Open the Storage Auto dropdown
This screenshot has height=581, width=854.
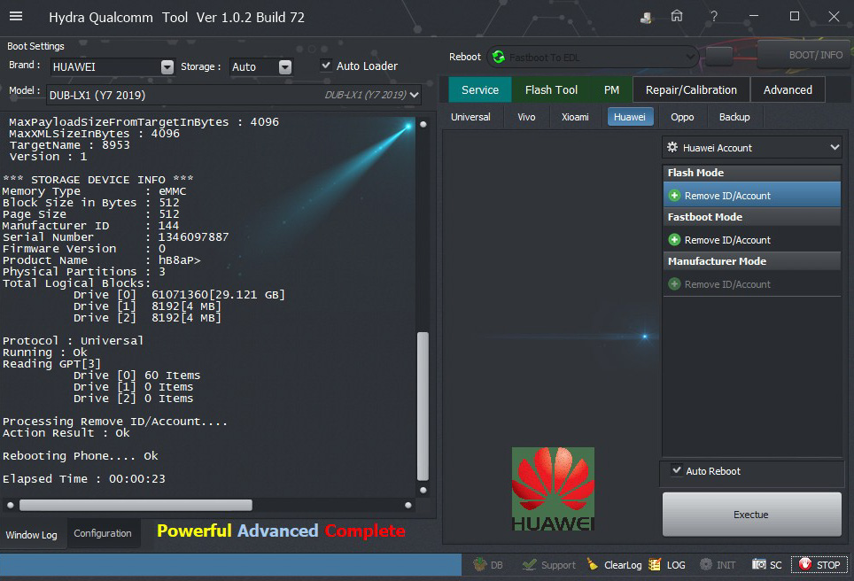(284, 67)
